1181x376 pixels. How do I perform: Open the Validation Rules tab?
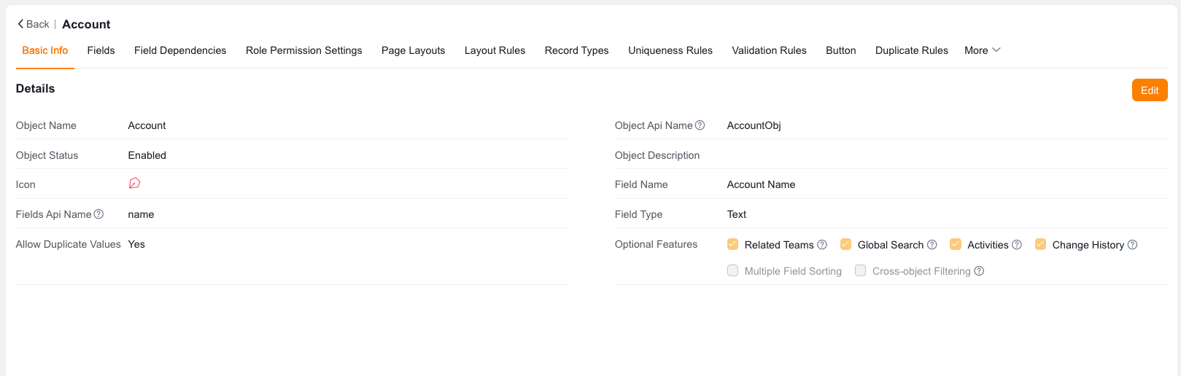pos(769,50)
